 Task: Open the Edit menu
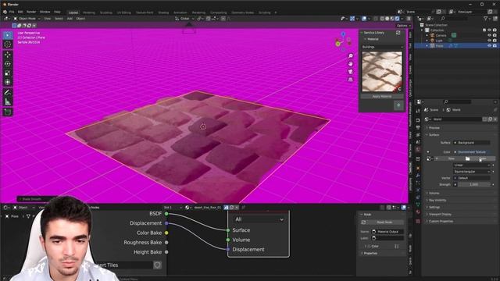point(20,12)
